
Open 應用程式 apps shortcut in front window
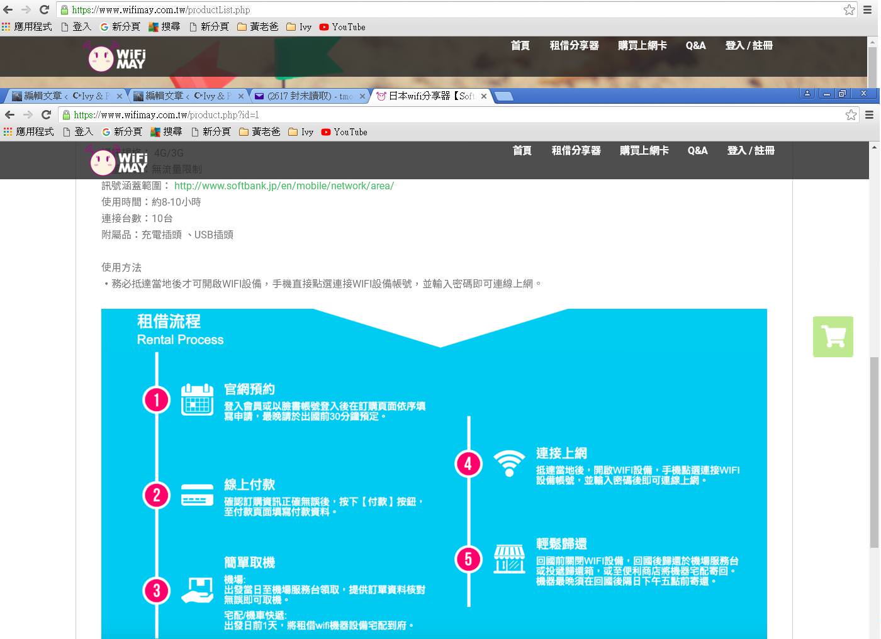29,132
